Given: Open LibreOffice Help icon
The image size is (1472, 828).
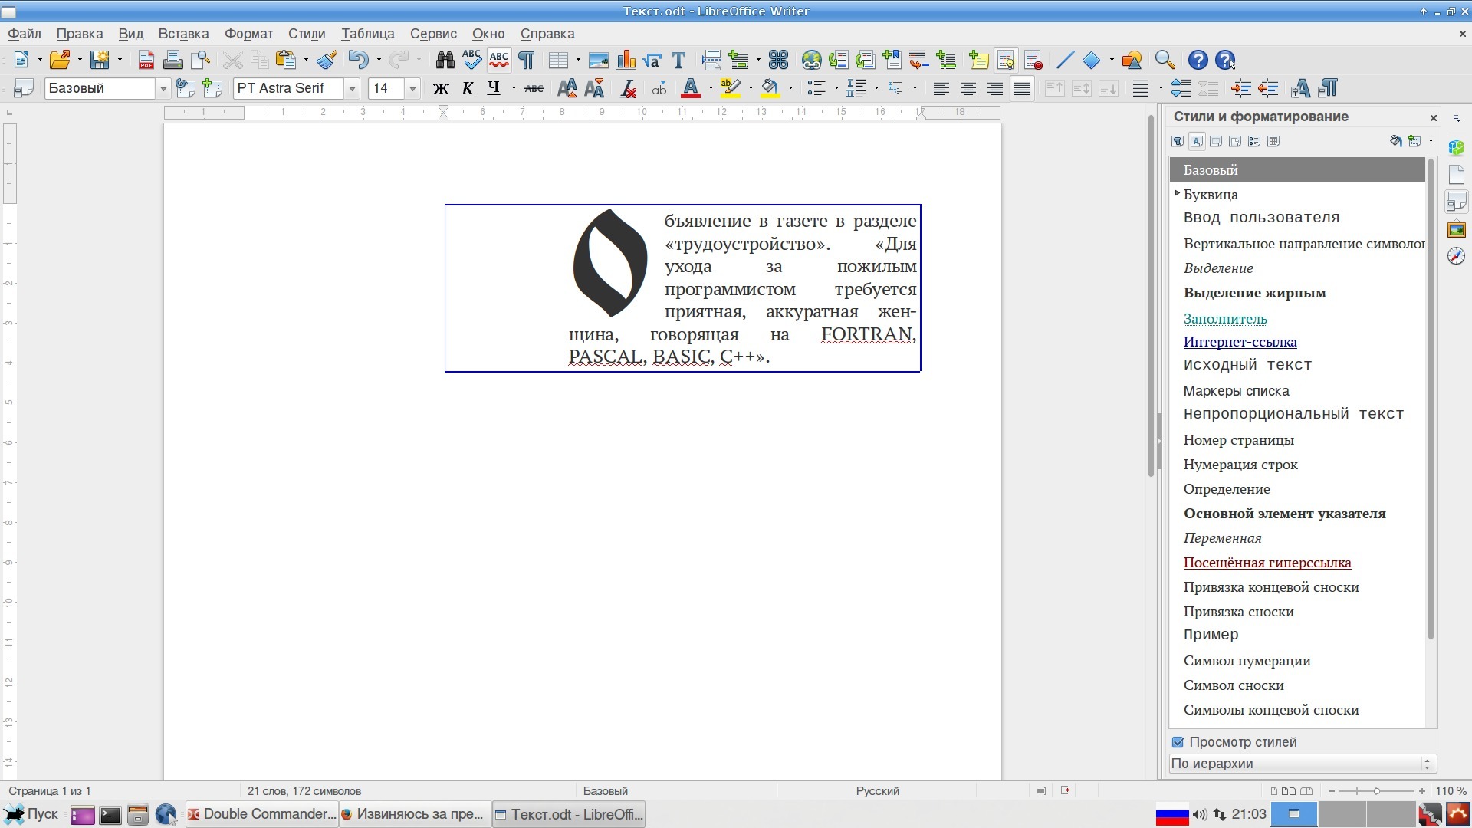Looking at the screenshot, I should pos(1198,60).
